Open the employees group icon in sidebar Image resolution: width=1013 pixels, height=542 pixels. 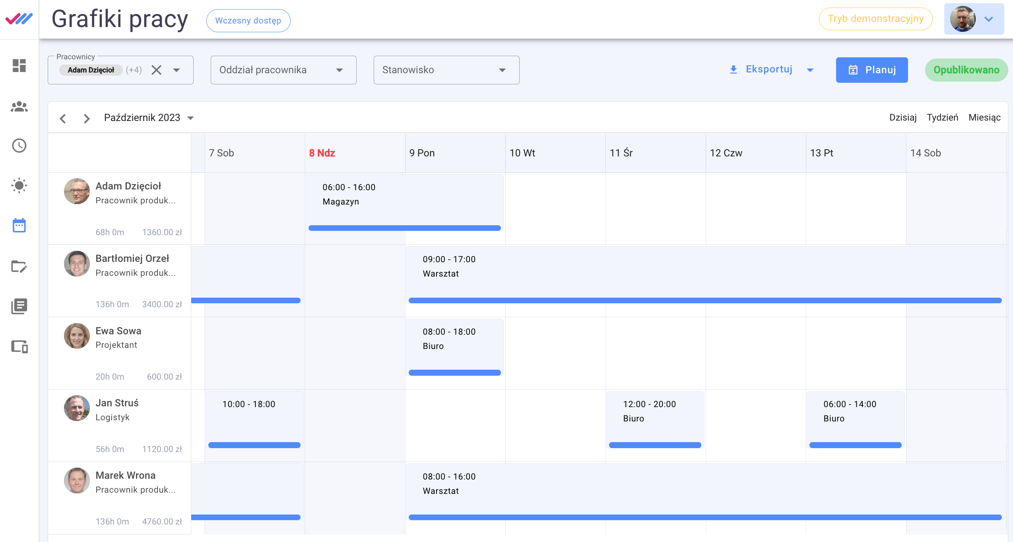point(19,106)
